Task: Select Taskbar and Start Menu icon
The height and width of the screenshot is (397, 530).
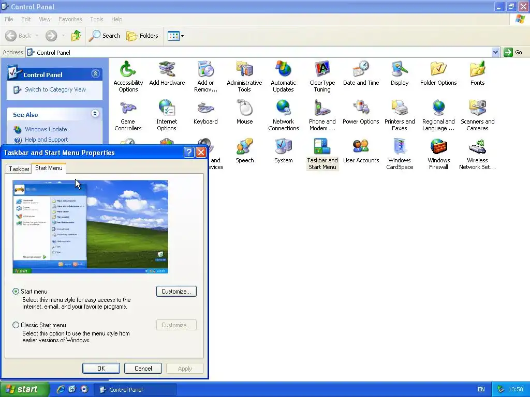Action: point(322,154)
